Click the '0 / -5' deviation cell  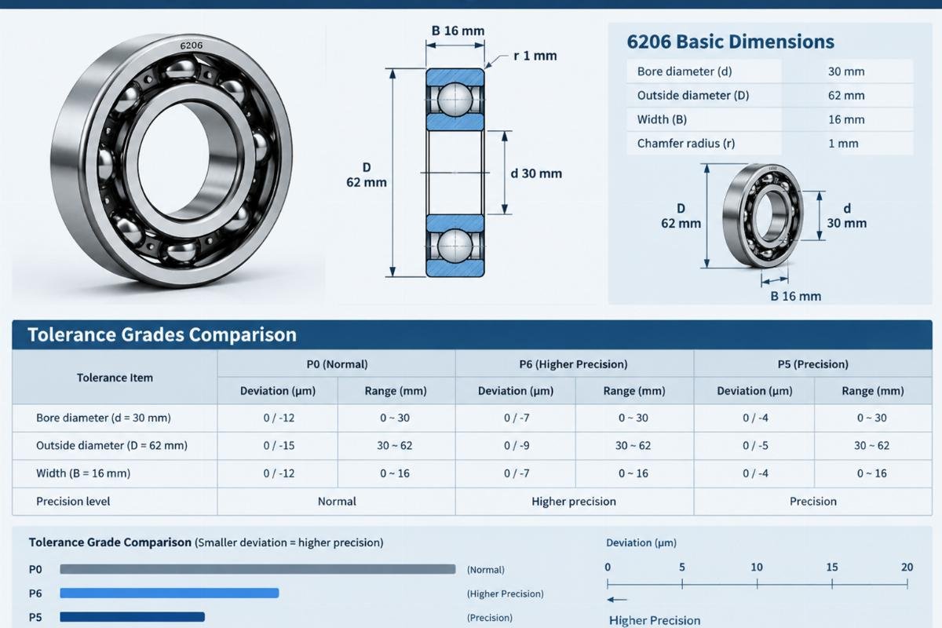pyautogui.click(x=755, y=445)
